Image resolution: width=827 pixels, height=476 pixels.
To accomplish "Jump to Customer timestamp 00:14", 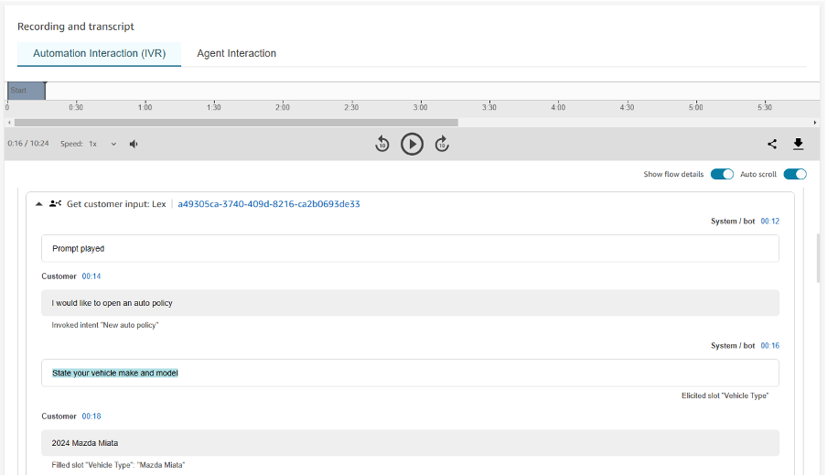I will pyautogui.click(x=91, y=276).
